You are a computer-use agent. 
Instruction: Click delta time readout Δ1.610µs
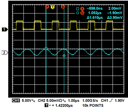pos(95,18)
